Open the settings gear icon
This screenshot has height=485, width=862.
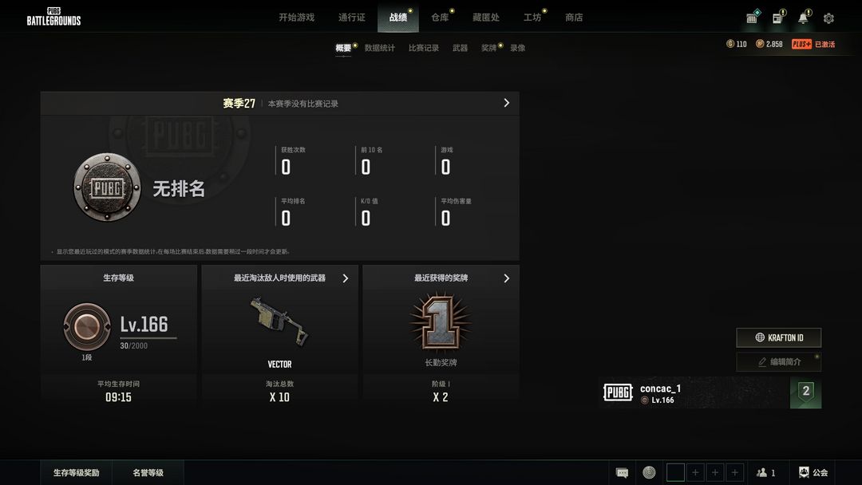828,18
